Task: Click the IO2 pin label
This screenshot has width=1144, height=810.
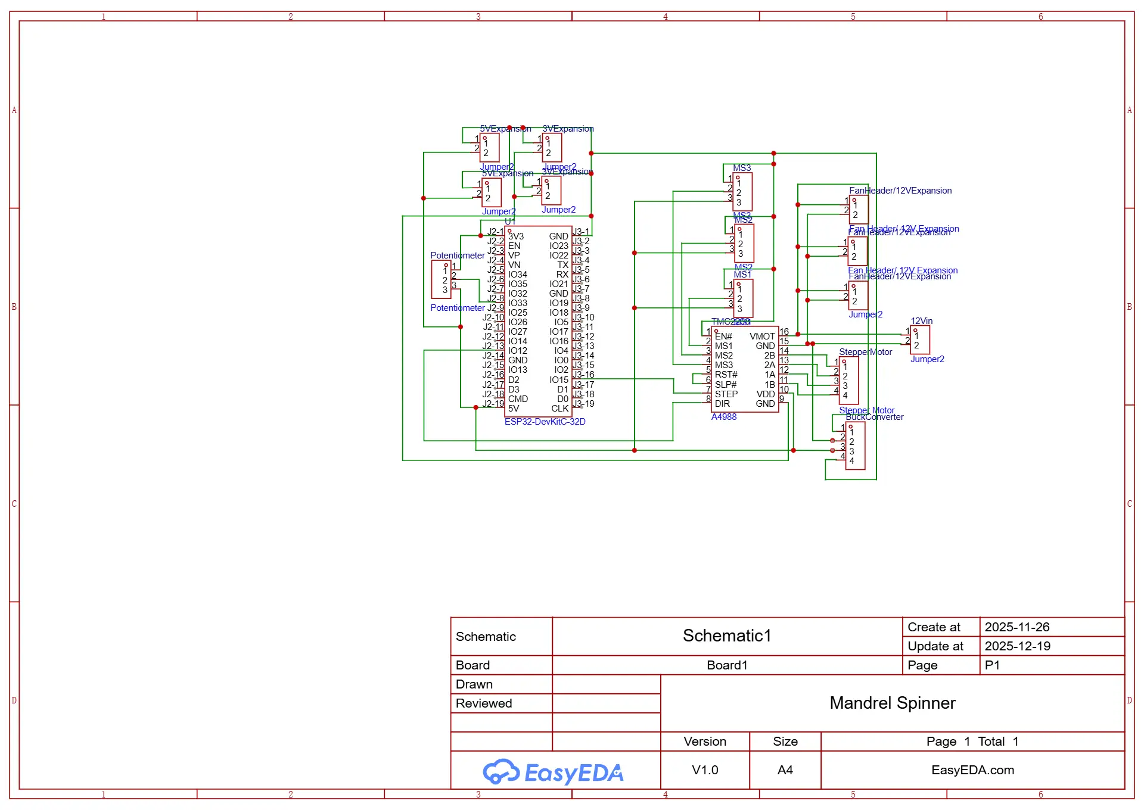Action: (561, 370)
